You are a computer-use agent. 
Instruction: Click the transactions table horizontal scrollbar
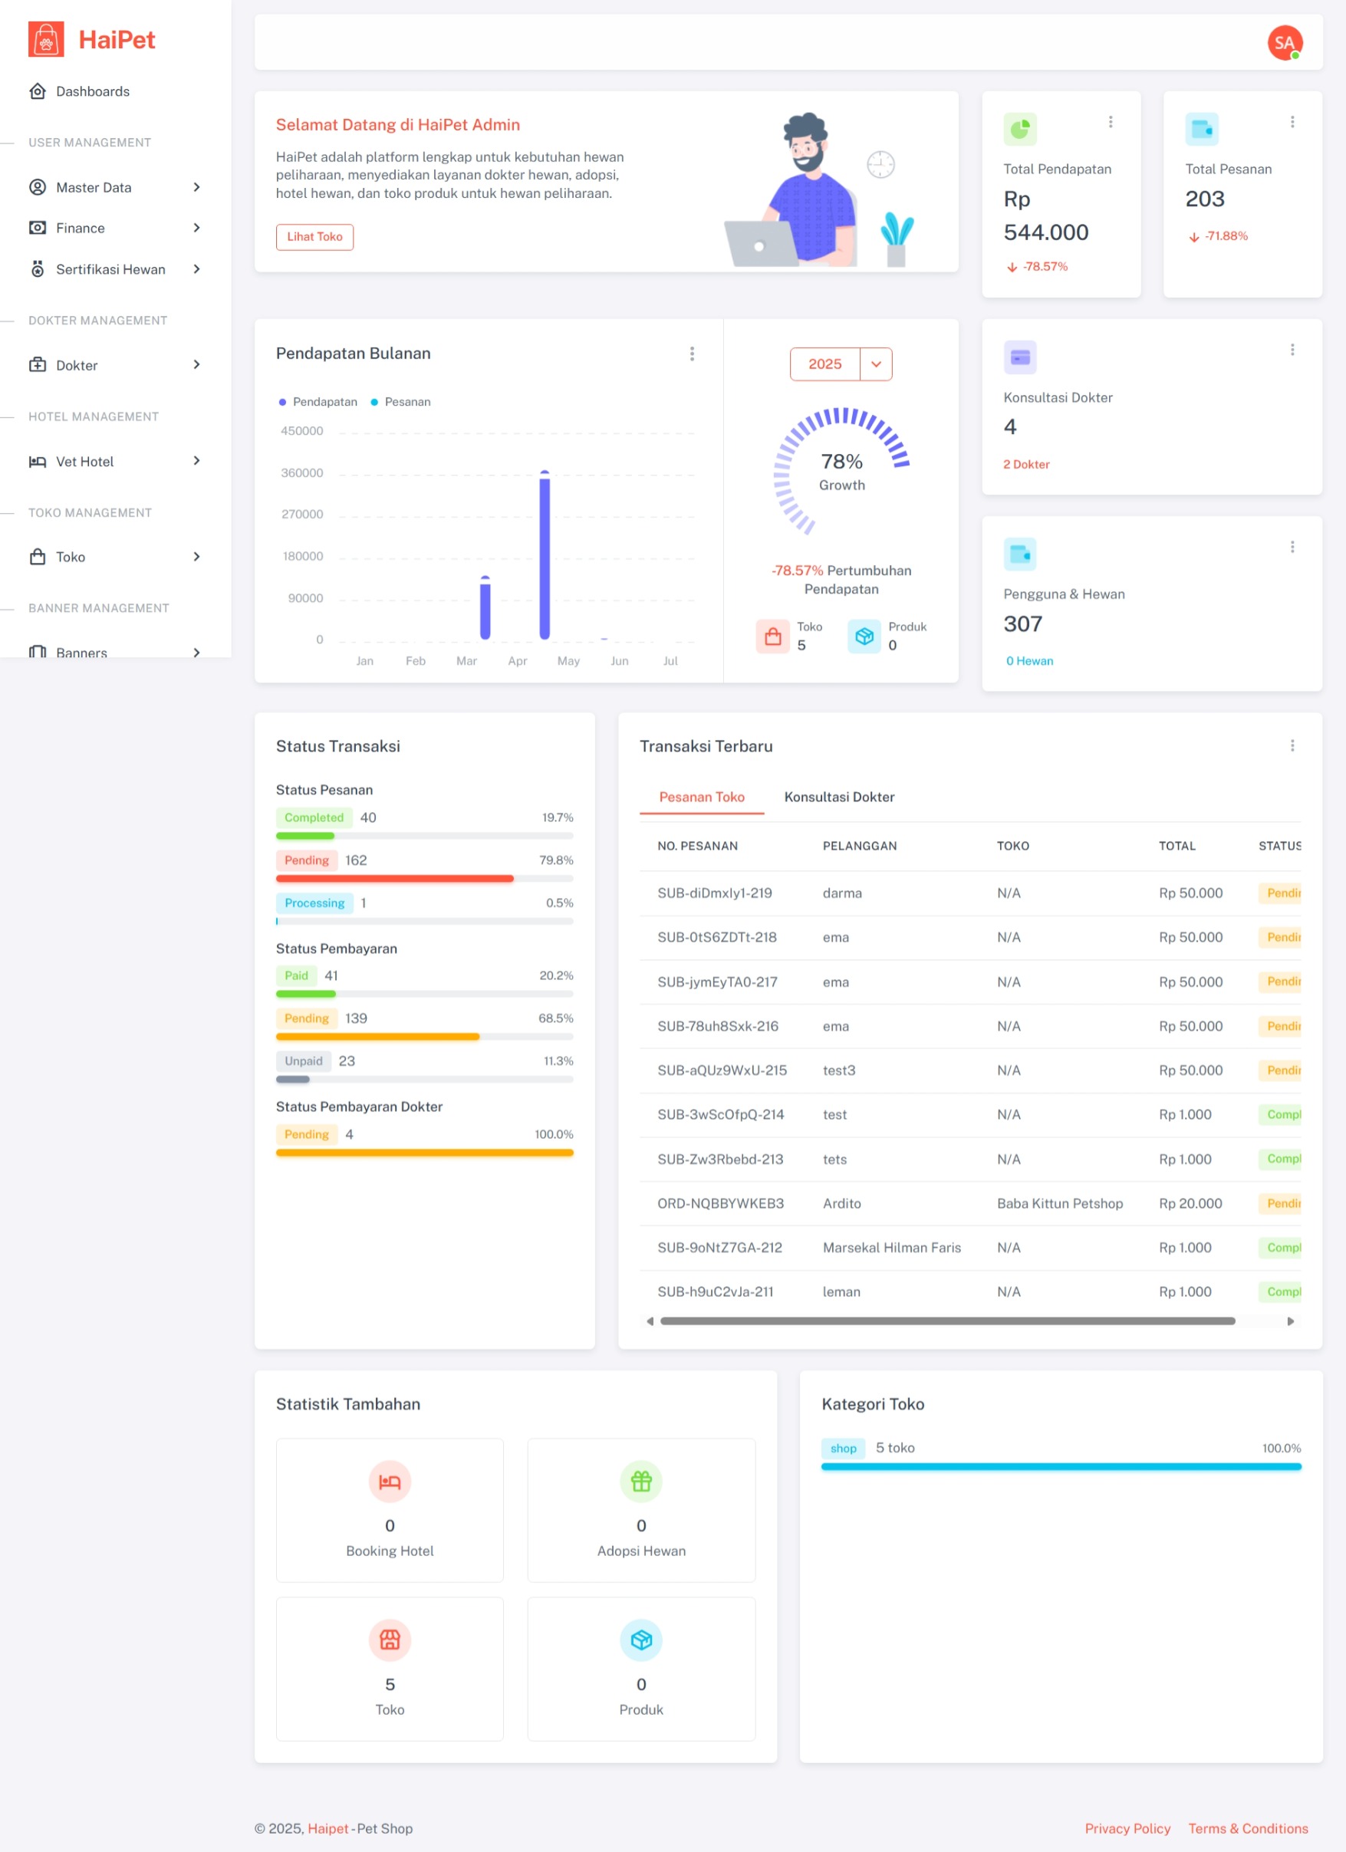[x=947, y=1321]
